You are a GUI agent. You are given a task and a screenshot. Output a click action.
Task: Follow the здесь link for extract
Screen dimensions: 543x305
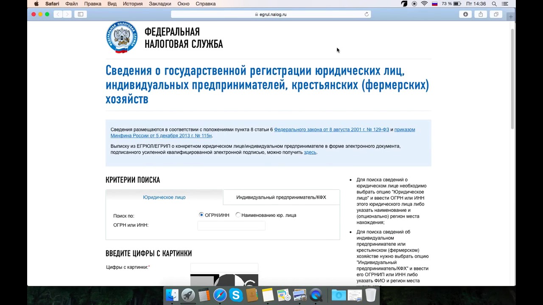click(x=310, y=152)
